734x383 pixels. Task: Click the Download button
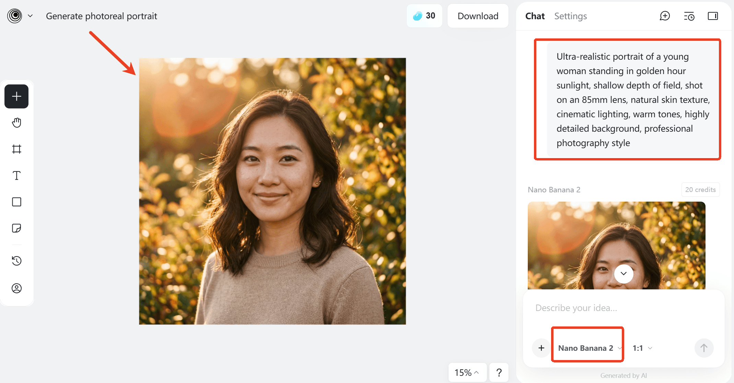click(478, 16)
